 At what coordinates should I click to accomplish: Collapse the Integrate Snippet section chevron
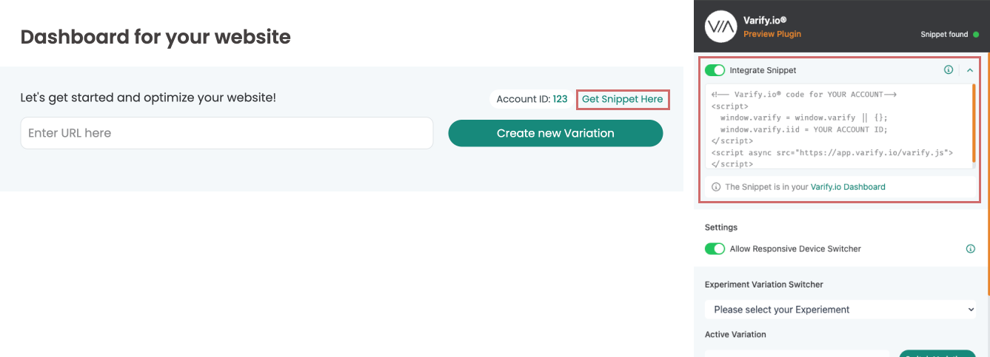tap(970, 70)
